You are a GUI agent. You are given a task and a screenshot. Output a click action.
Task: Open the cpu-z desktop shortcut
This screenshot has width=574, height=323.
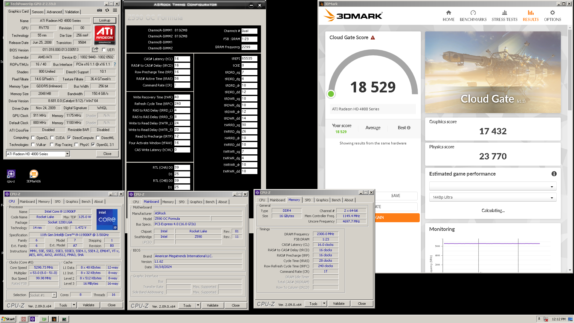[11, 176]
